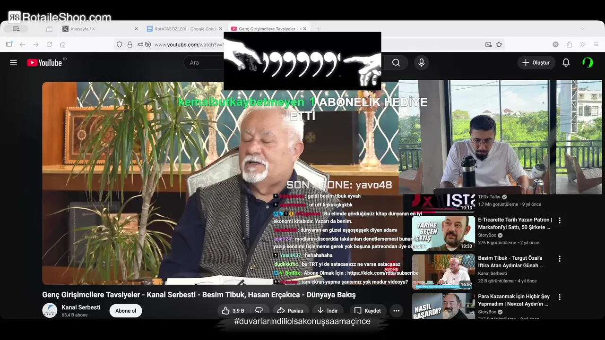Bookmark this page with star icon
Screen dimensions: 605x340
pyautogui.click(x=499, y=44)
